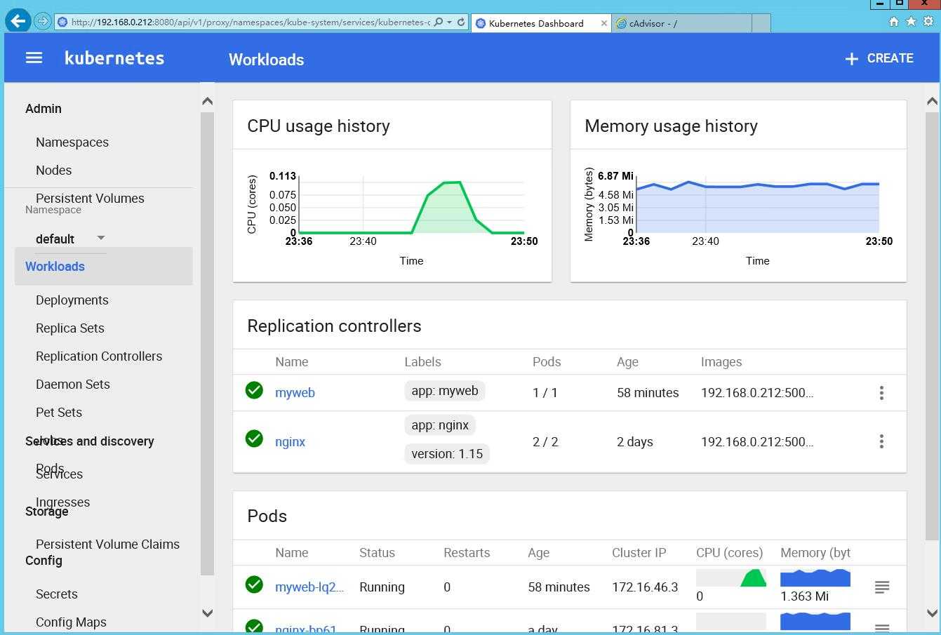Screen dimensions: 941x635
Task: Open the browser home icon
Action: click(894, 22)
